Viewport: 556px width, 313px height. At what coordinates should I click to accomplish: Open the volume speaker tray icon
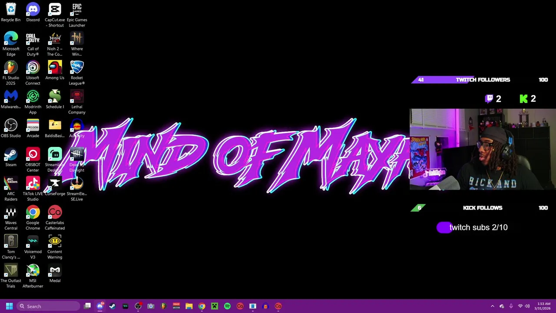527,306
